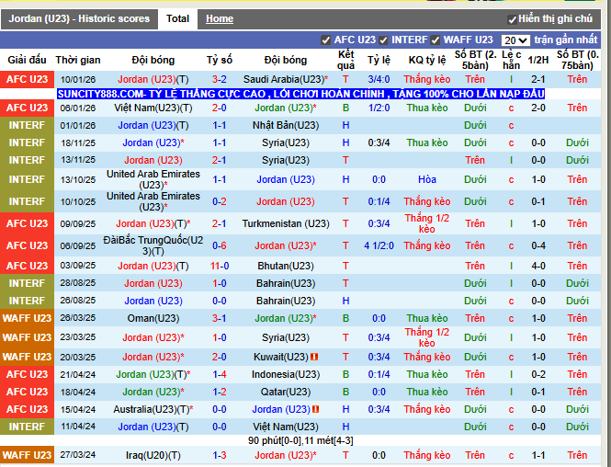Click the penalty note 90 phút[0-0],11 mét[4-3]
Image resolution: width=611 pixels, height=467 pixels.
coord(300,441)
